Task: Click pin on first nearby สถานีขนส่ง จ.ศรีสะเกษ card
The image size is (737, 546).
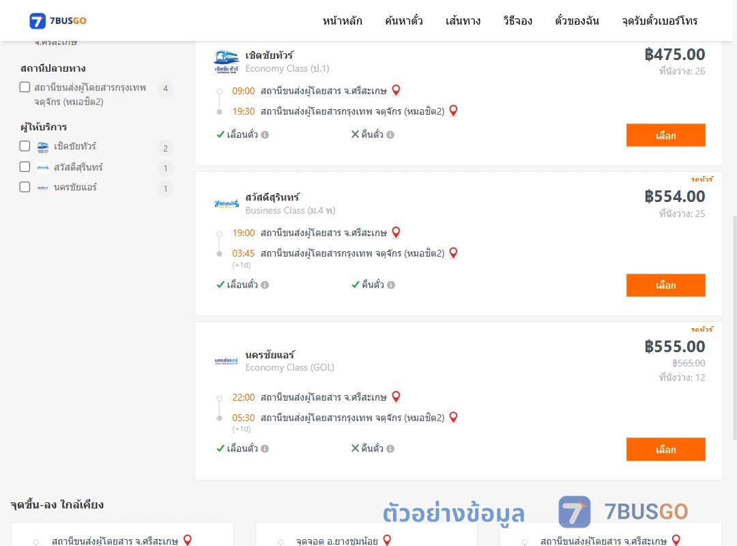Action: (x=188, y=540)
